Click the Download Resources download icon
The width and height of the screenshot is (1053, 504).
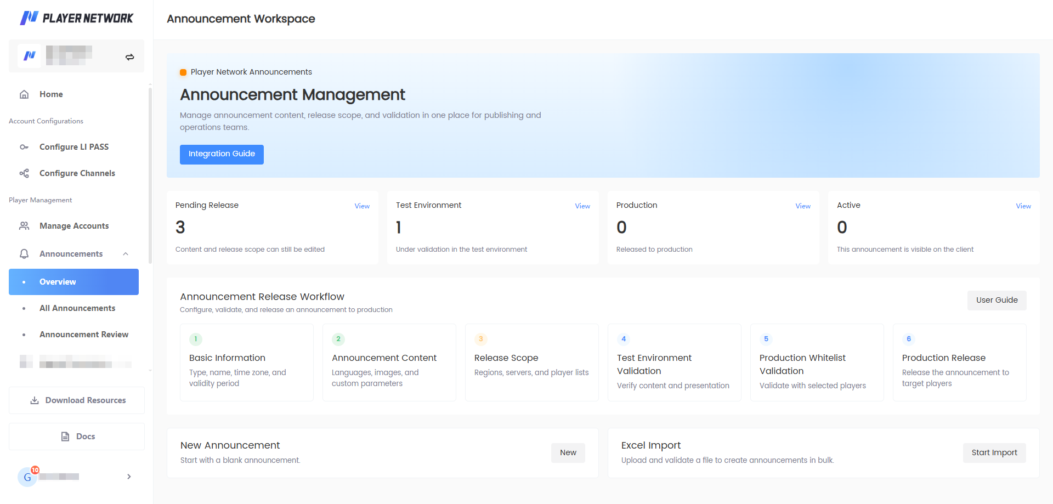tap(35, 400)
